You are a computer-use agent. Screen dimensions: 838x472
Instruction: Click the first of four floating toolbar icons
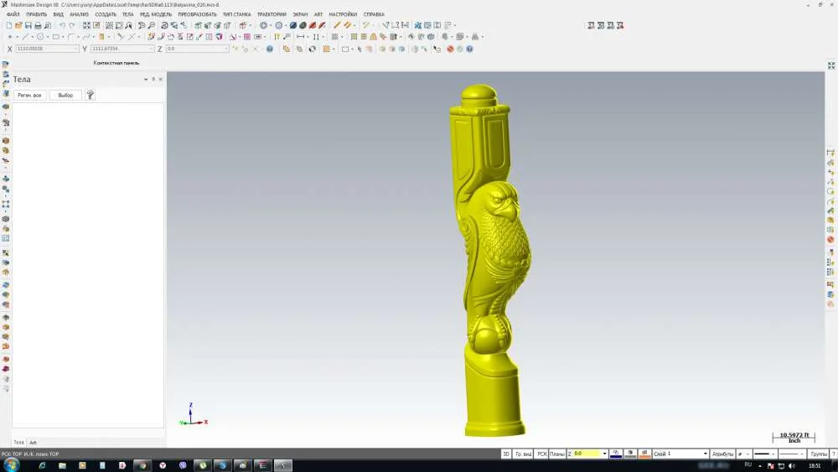[591, 25]
